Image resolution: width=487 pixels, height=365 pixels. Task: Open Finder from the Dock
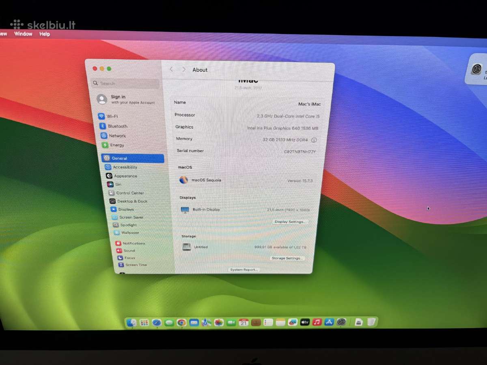132,323
